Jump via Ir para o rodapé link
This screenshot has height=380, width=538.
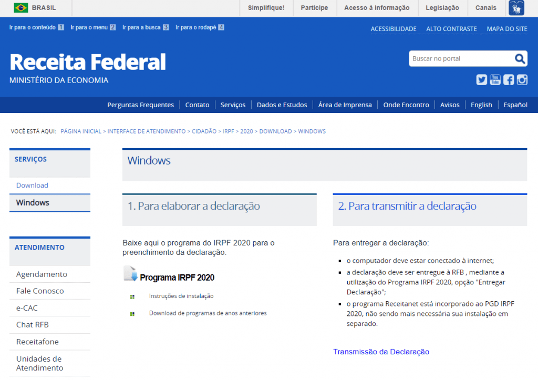[200, 27]
